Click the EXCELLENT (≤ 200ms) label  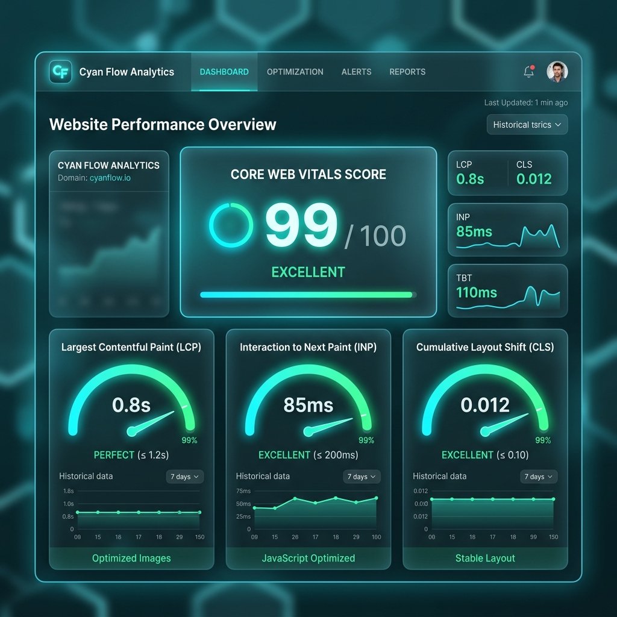(x=308, y=455)
